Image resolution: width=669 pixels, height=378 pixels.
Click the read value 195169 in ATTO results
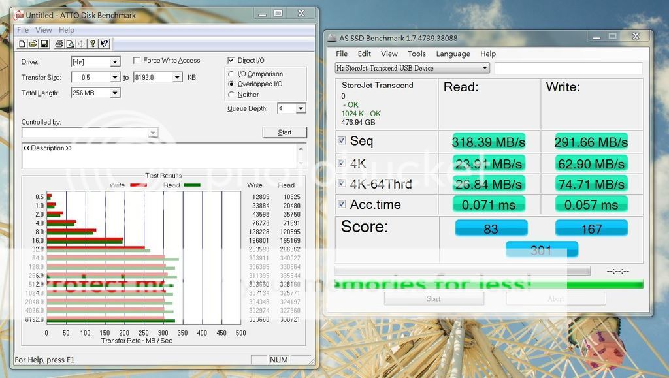tap(290, 241)
